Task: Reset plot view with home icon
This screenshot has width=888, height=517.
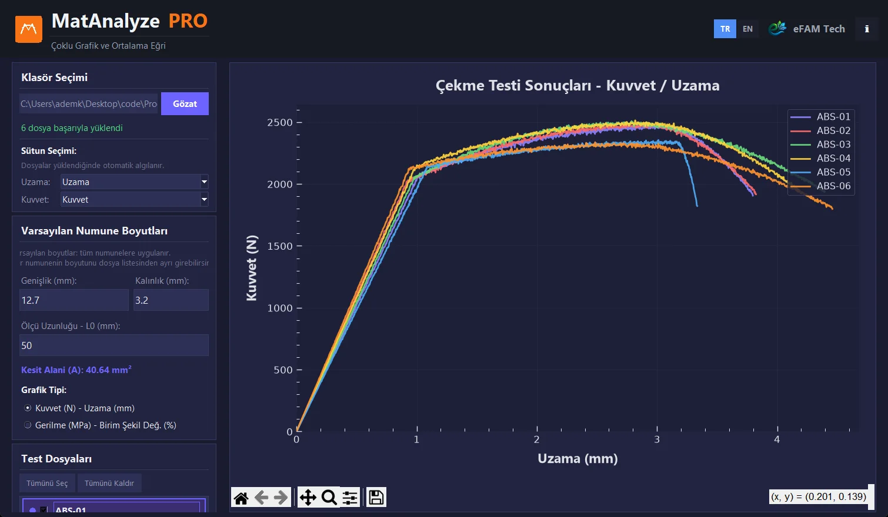Action: 241,498
